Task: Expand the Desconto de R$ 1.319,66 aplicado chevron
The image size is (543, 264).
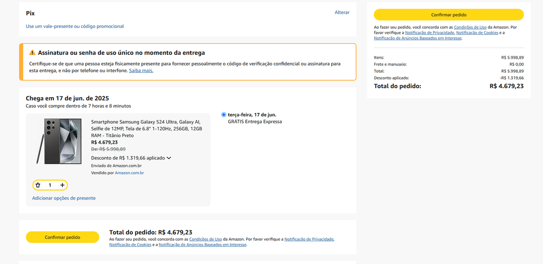Action: (x=169, y=158)
